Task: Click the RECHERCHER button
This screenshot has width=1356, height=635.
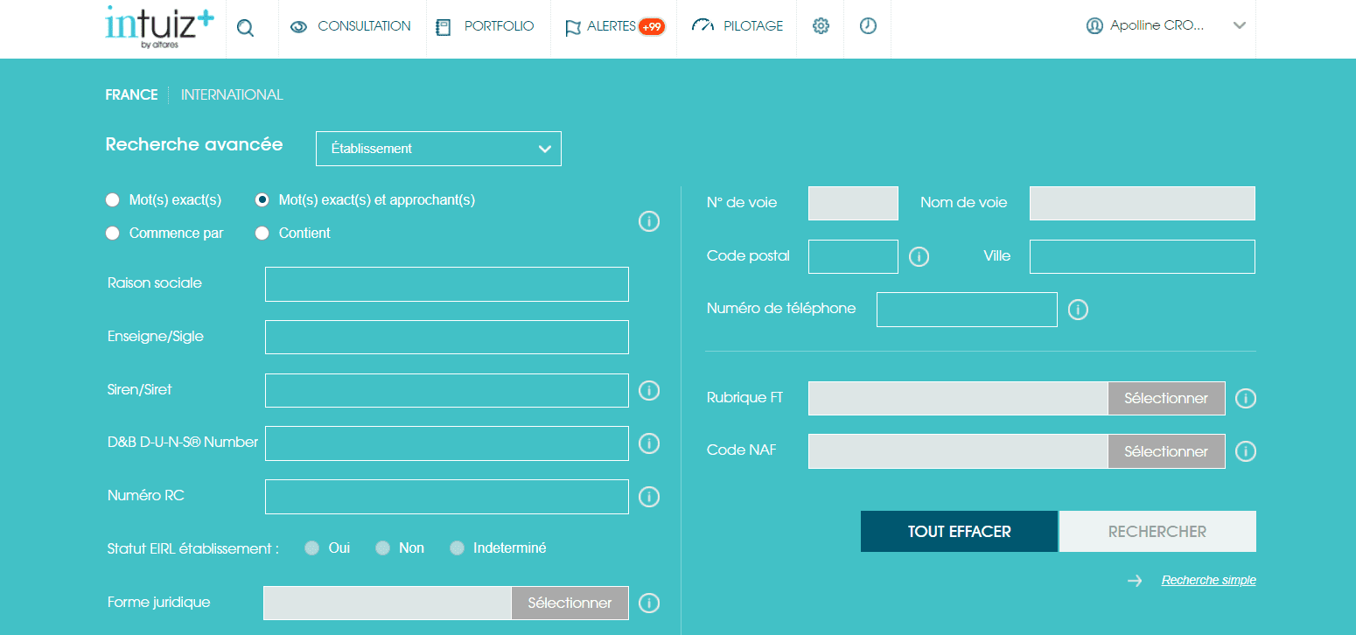Action: pyautogui.click(x=1157, y=532)
